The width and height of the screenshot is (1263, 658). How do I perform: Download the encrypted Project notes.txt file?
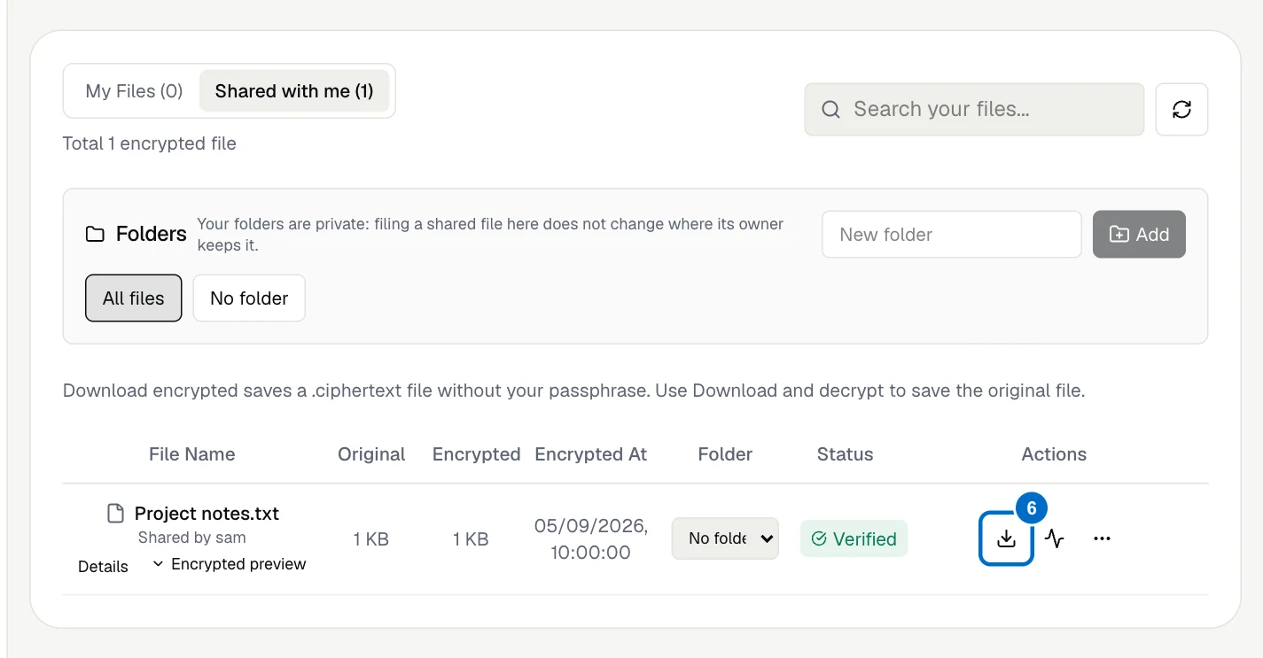[1006, 538]
